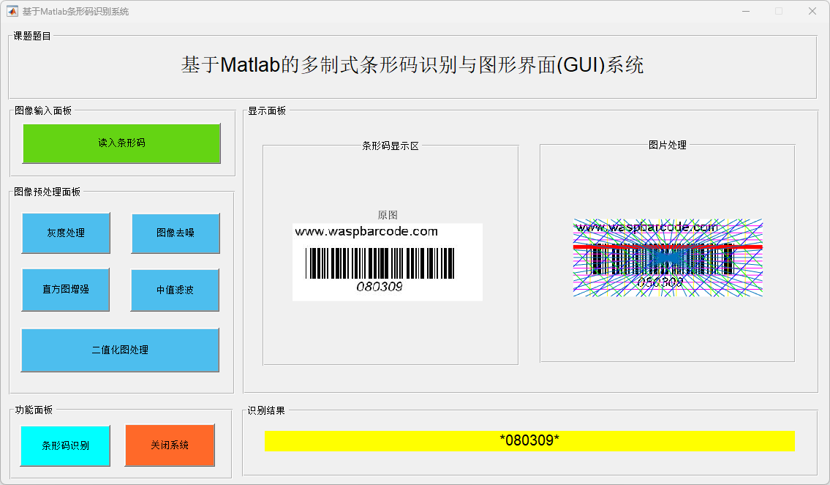Screen dimensions: 830x485
Task: Start recognition with cyan 条形码识别 button
Action: [x=65, y=445]
